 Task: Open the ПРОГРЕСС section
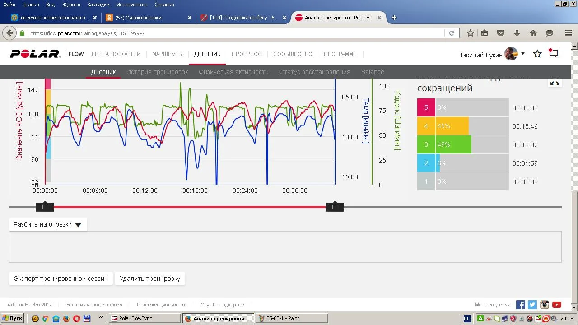coord(247,54)
